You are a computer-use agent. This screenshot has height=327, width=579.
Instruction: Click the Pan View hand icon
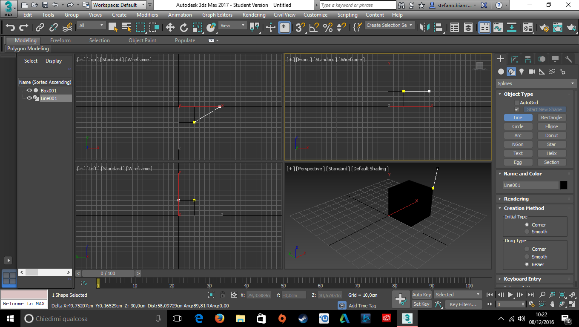[x=553, y=304]
